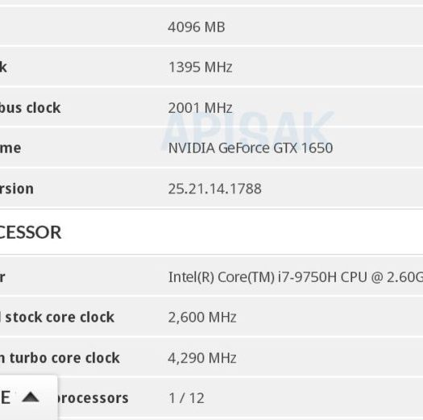
Task: Click the up arrow chevron icon
Action: tap(31, 397)
